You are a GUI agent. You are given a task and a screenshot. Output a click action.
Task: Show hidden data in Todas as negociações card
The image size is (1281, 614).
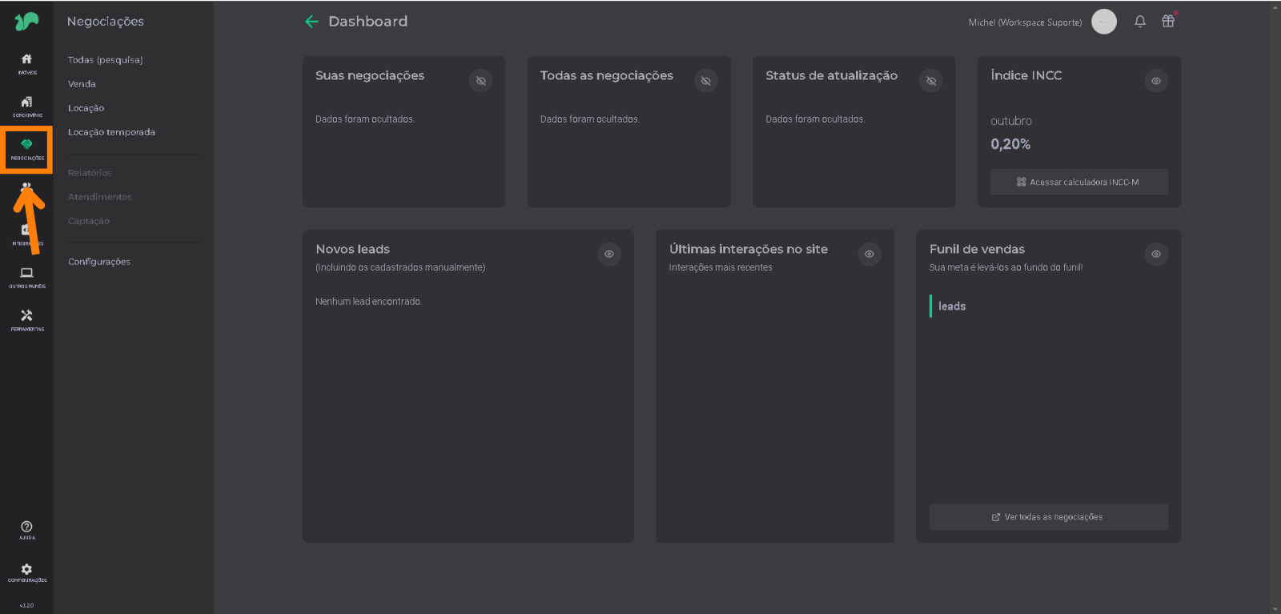pos(705,81)
